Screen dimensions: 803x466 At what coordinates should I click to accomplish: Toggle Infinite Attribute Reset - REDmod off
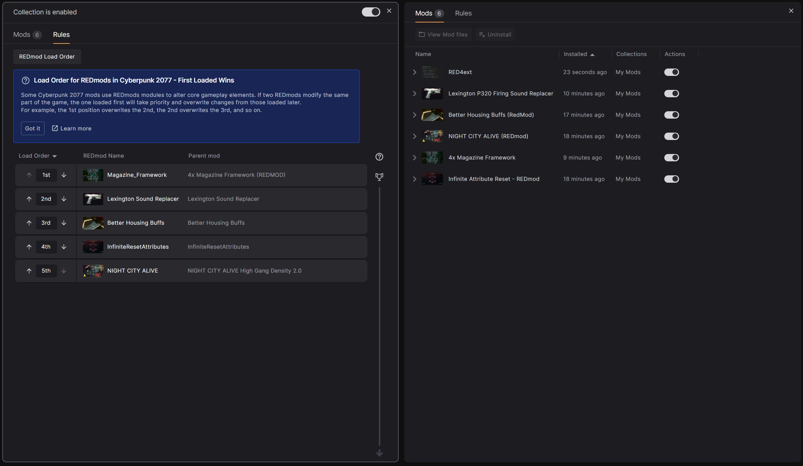click(x=672, y=179)
